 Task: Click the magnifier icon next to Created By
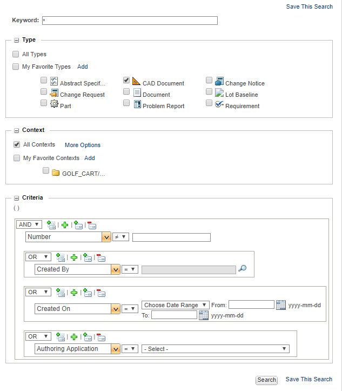[x=242, y=269]
